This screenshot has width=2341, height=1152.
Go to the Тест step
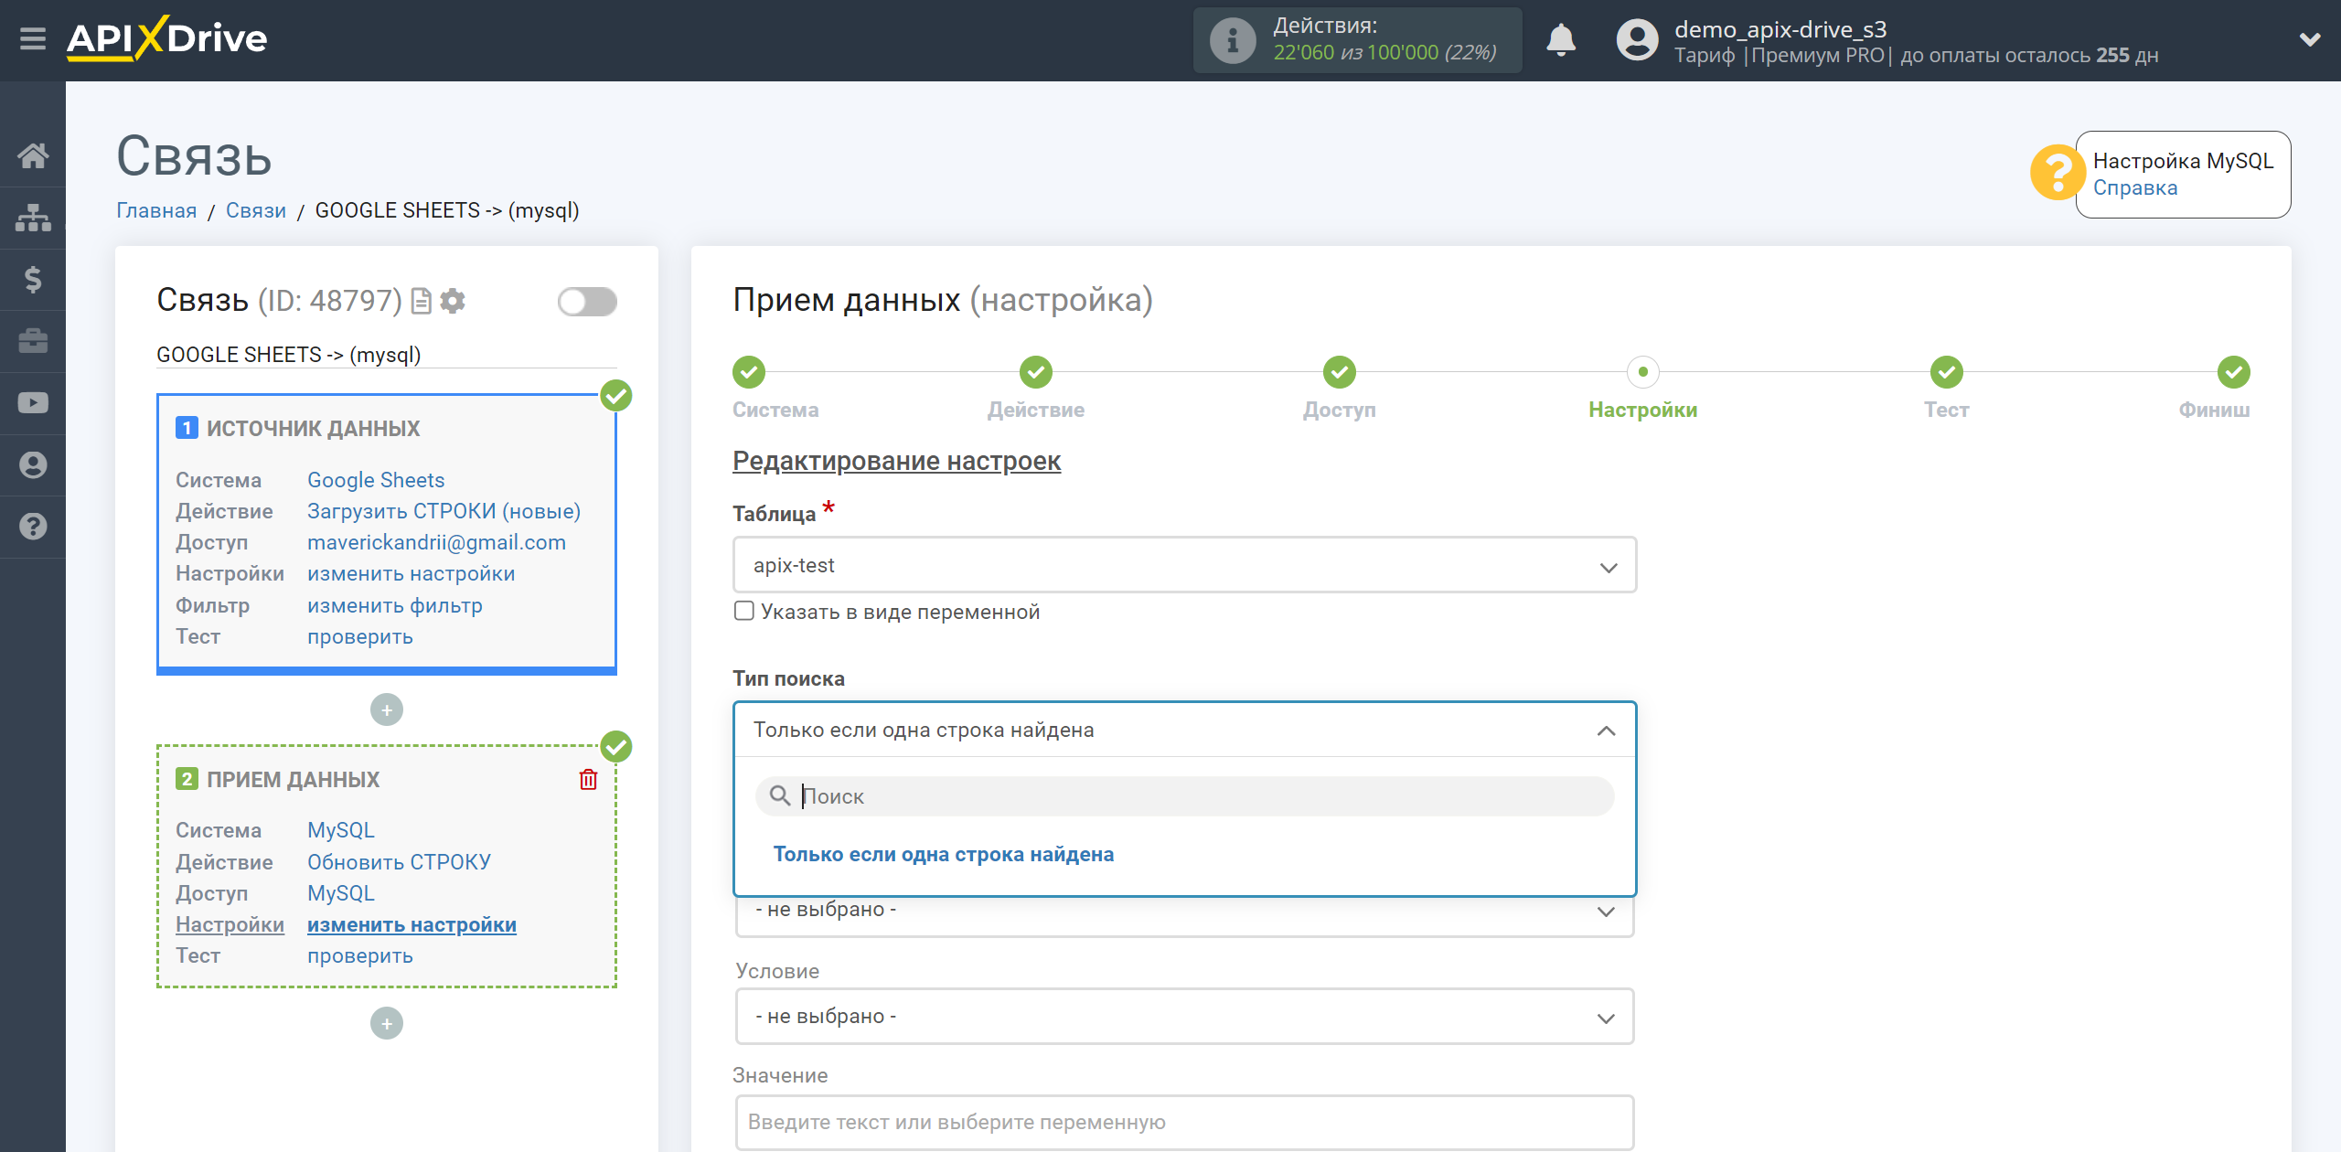click(1947, 372)
